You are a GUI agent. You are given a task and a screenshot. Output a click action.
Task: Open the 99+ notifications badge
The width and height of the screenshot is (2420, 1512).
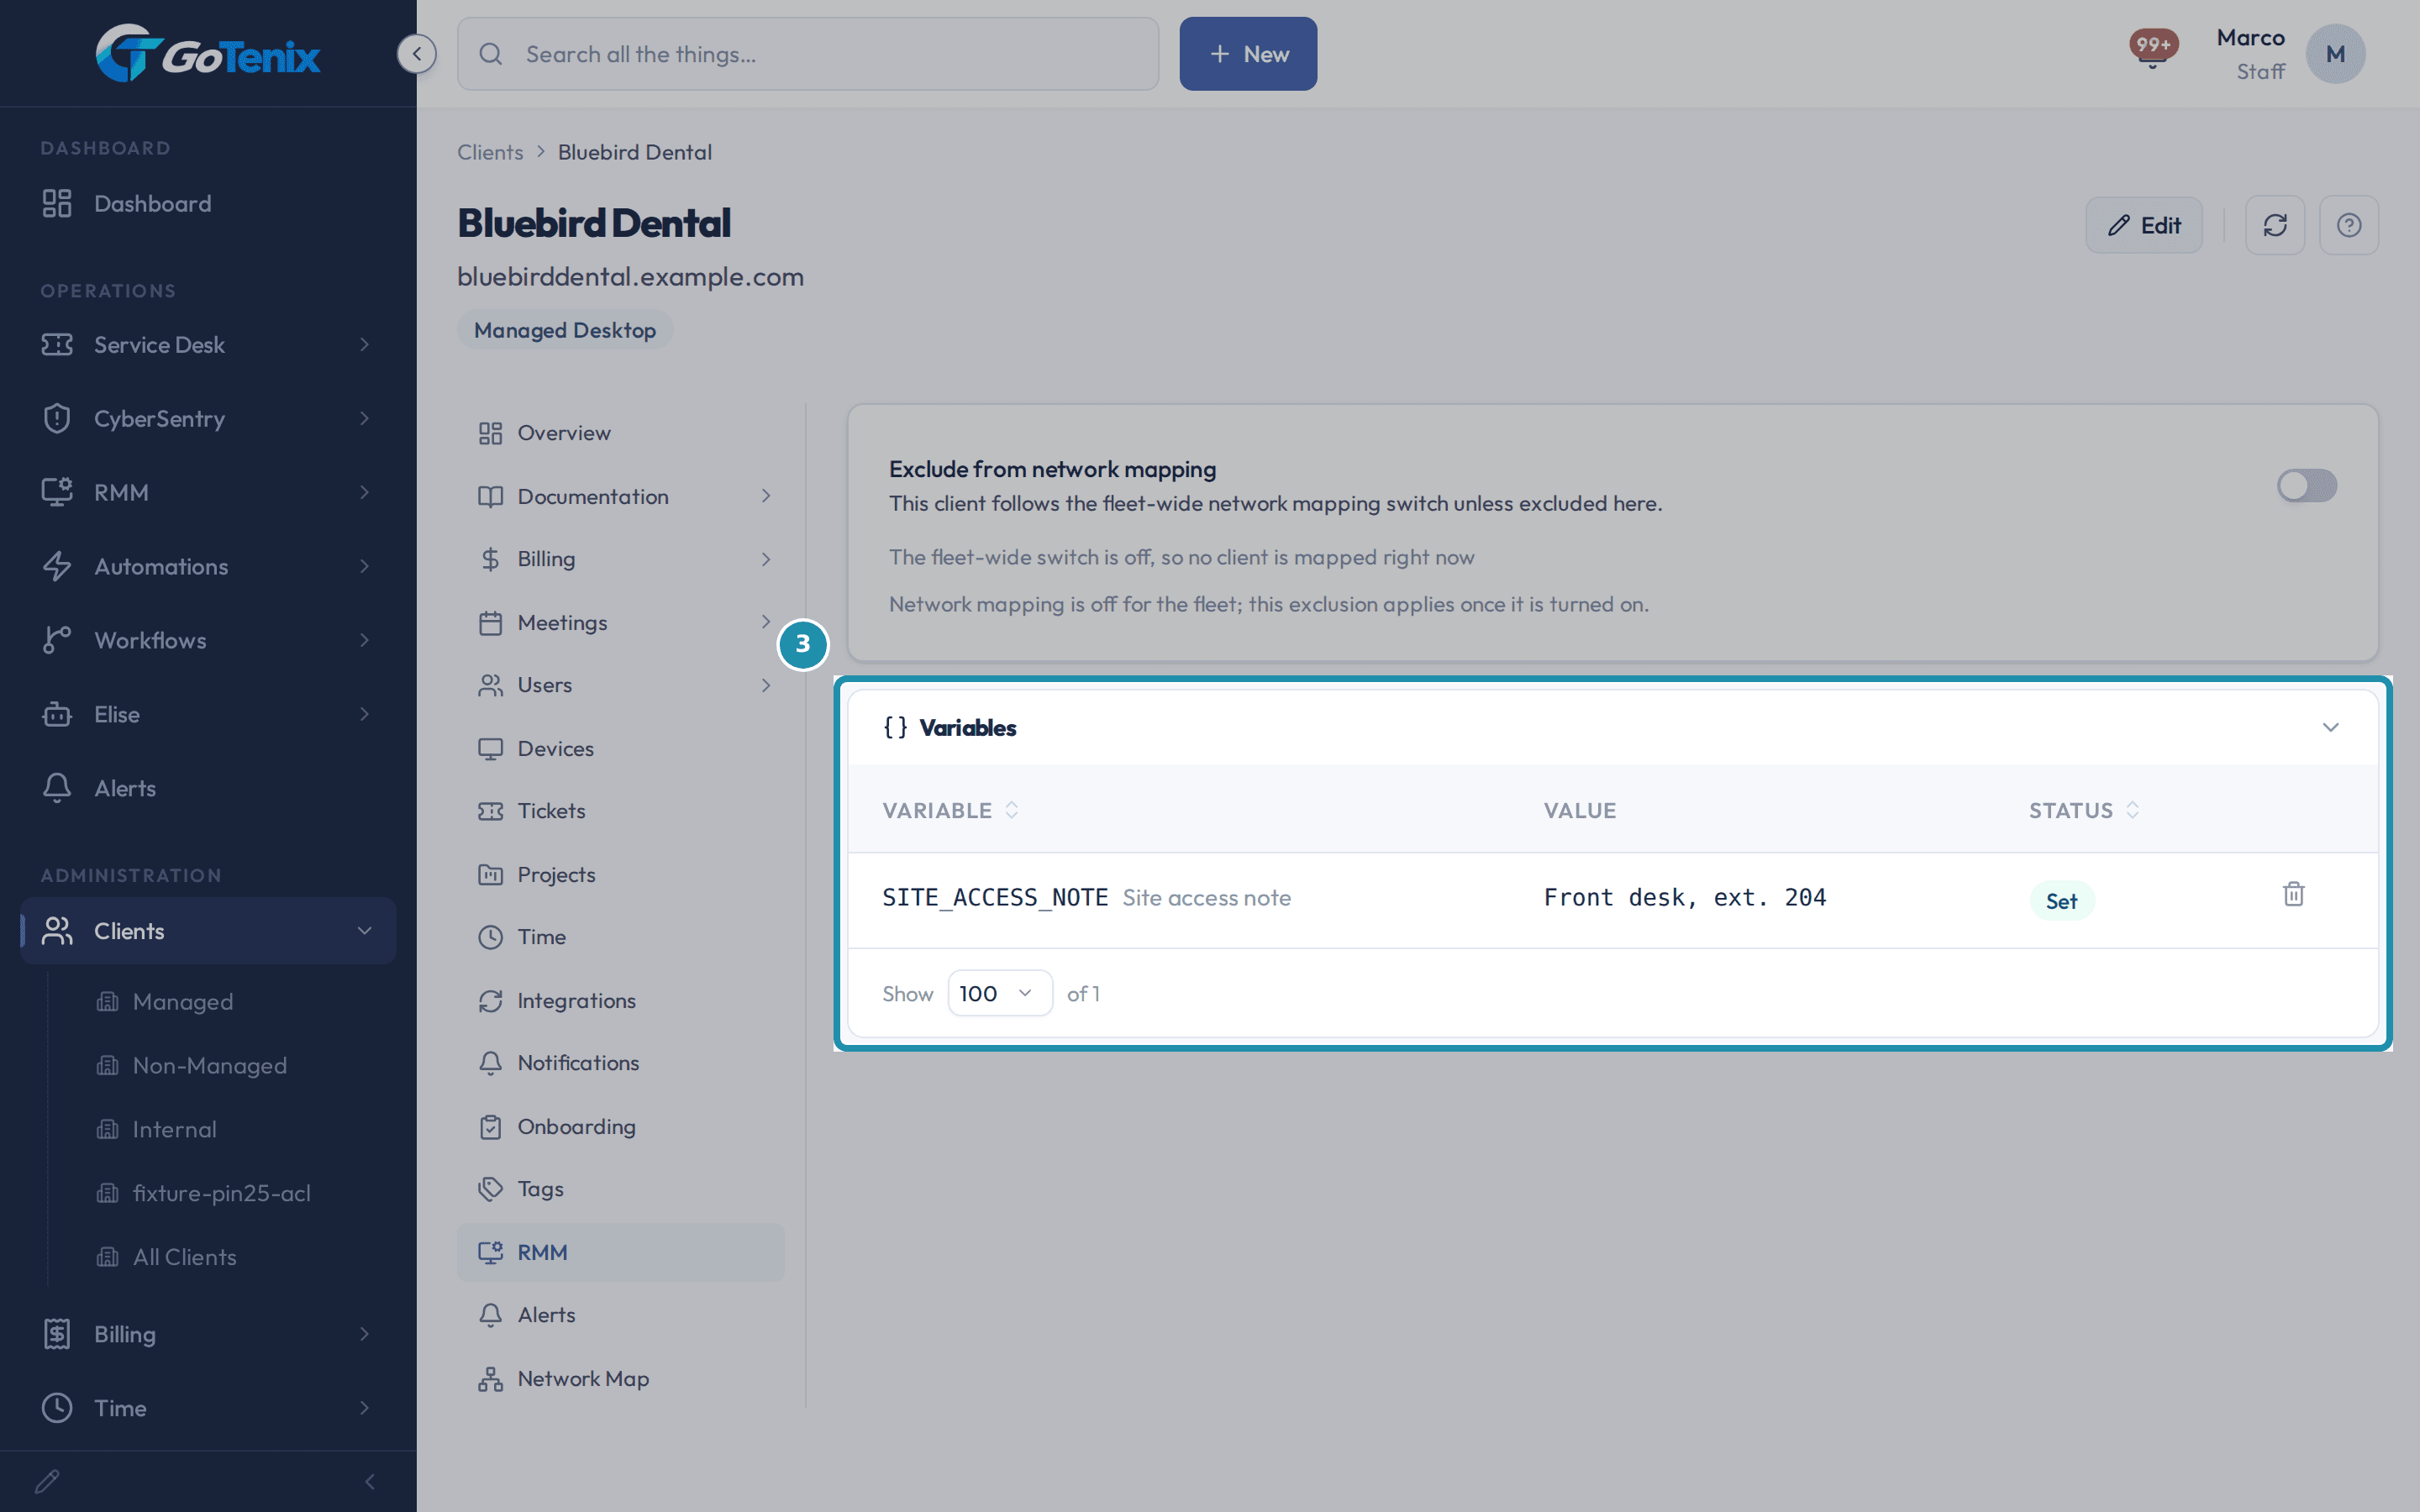tap(2153, 46)
